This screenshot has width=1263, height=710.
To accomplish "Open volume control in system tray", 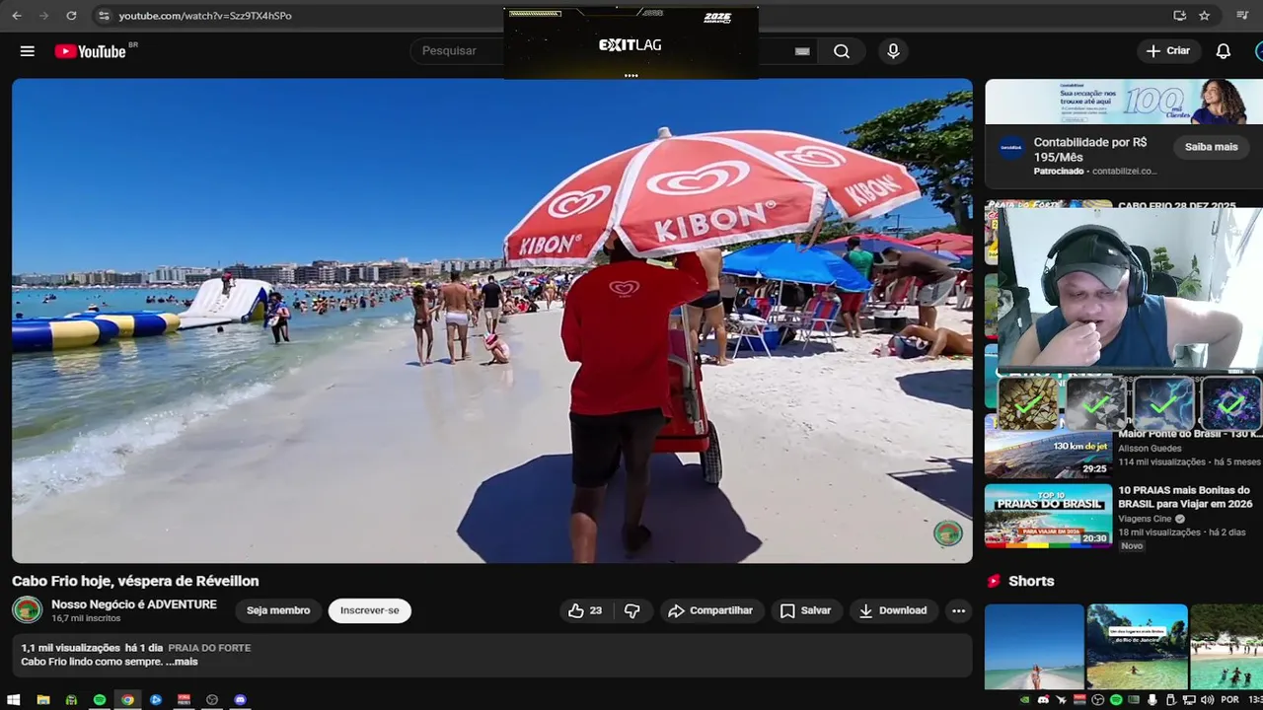I will click(1207, 700).
